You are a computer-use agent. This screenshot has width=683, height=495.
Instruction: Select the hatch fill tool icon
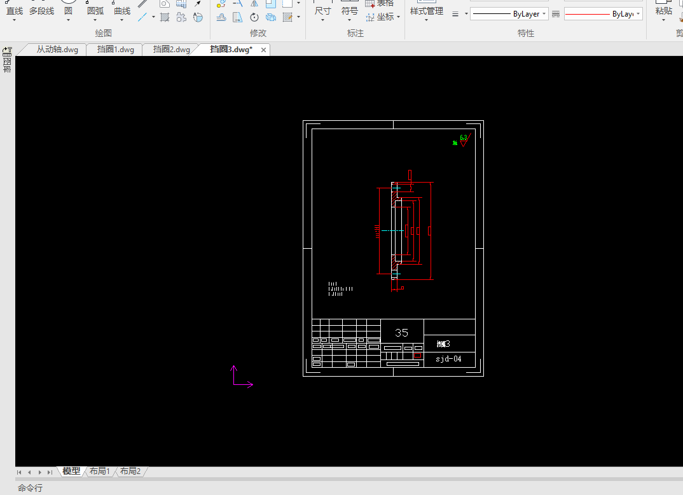point(165,17)
